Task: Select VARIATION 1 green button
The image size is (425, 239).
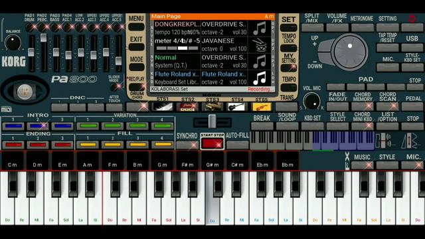Action: pos(88,125)
